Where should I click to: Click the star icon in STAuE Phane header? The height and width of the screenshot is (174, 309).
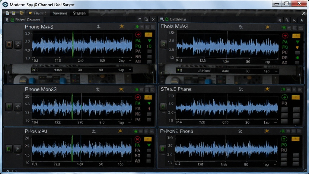point(267,89)
